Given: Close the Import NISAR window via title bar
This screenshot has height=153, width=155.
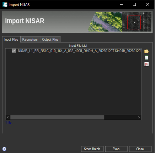Looking at the screenshot, I should point(148,5).
